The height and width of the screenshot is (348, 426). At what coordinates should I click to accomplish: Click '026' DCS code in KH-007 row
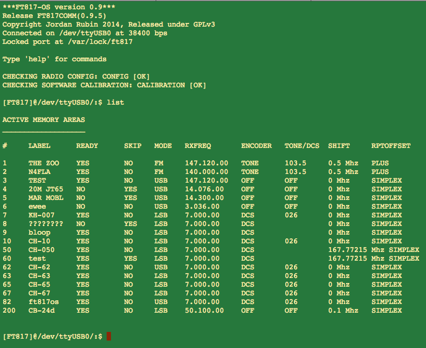291,215
